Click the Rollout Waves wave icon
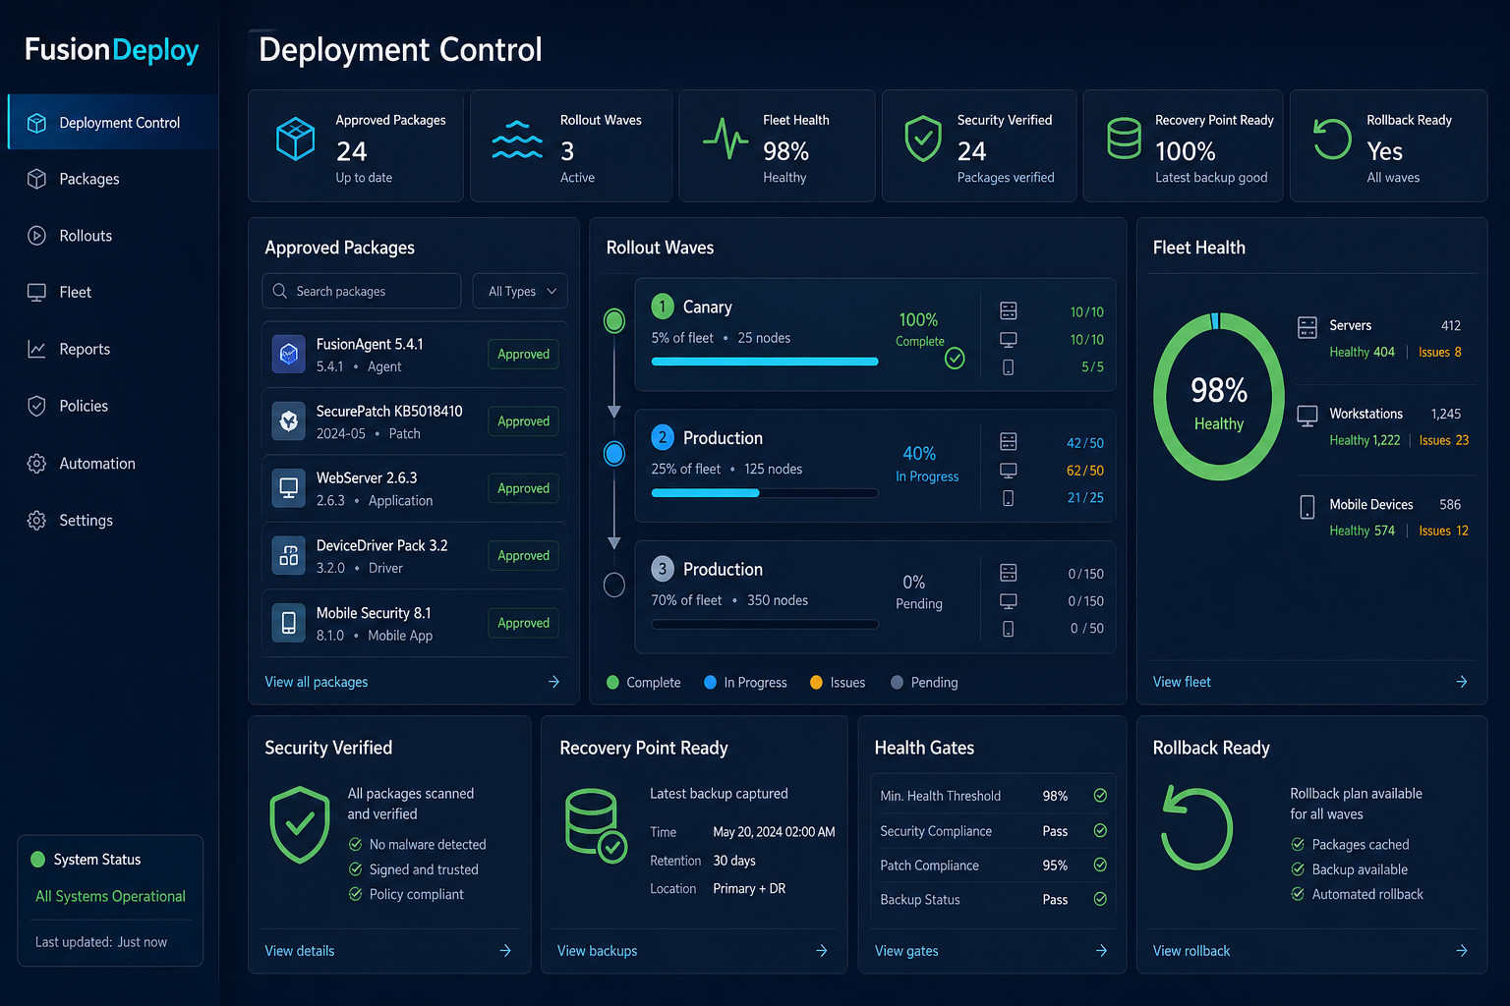Image resolution: width=1510 pixels, height=1006 pixels. pos(517,140)
